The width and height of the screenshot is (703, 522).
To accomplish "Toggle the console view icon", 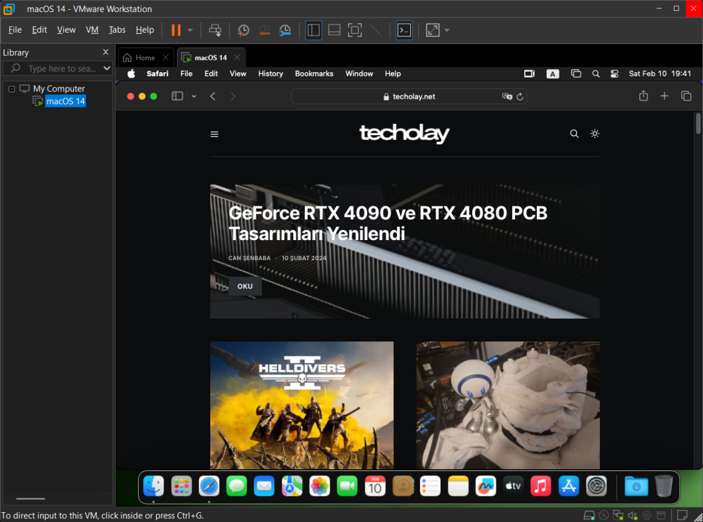I will point(404,30).
